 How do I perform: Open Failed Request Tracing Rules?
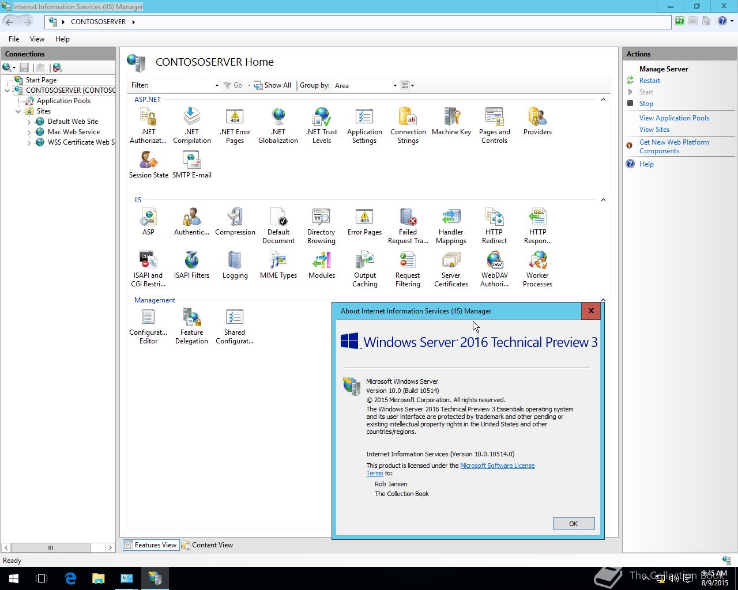tap(408, 226)
